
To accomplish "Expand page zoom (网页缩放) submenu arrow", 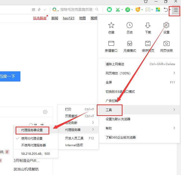I will pyautogui.click(x=174, y=73).
